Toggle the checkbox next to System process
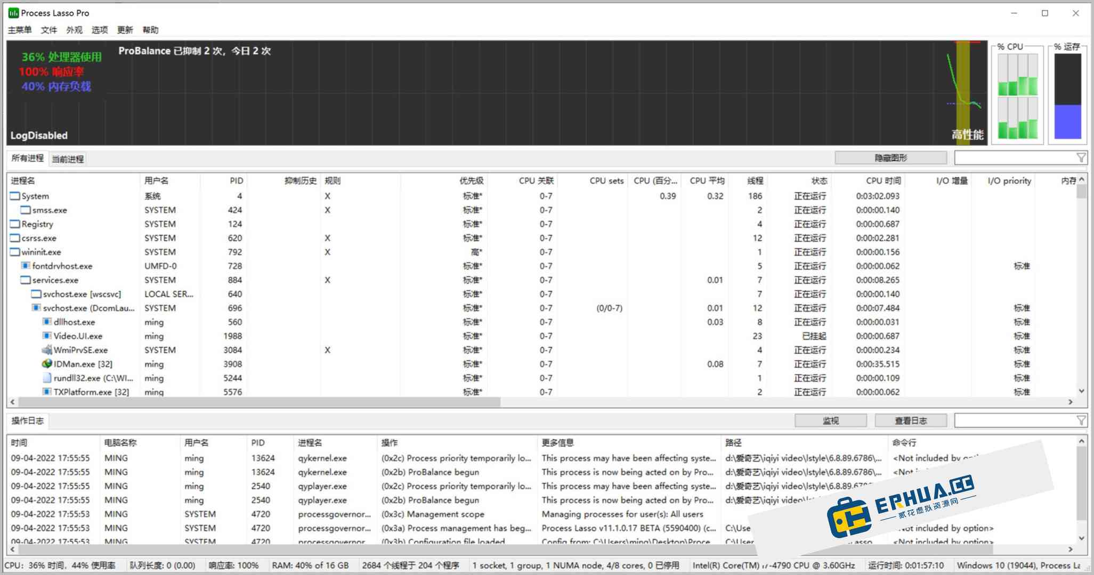 (x=14, y=195)
